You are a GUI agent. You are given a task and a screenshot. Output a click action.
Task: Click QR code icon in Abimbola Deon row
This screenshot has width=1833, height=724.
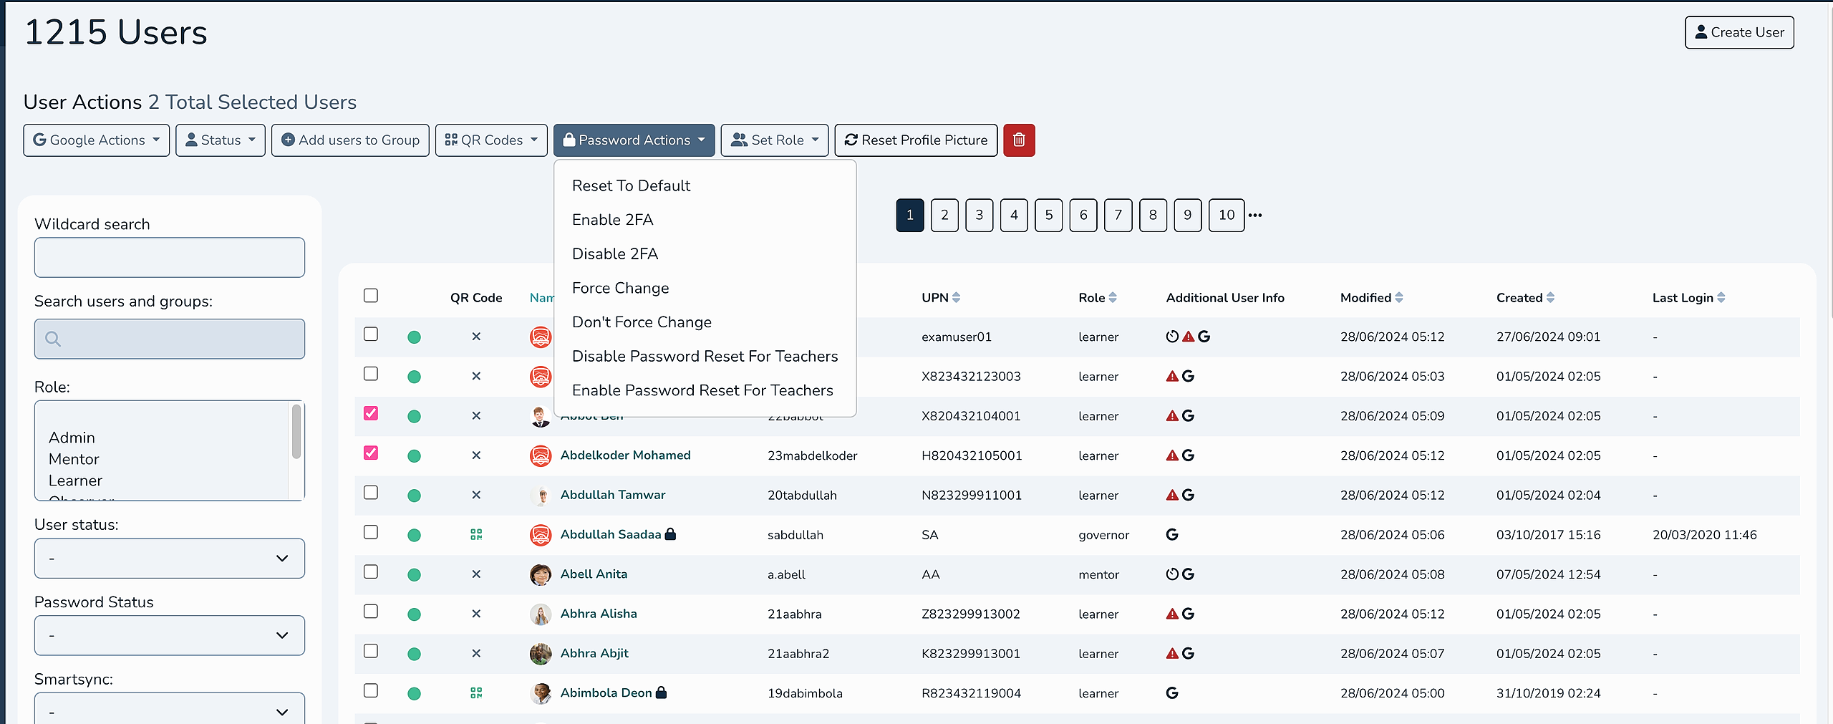coord(476,692)
